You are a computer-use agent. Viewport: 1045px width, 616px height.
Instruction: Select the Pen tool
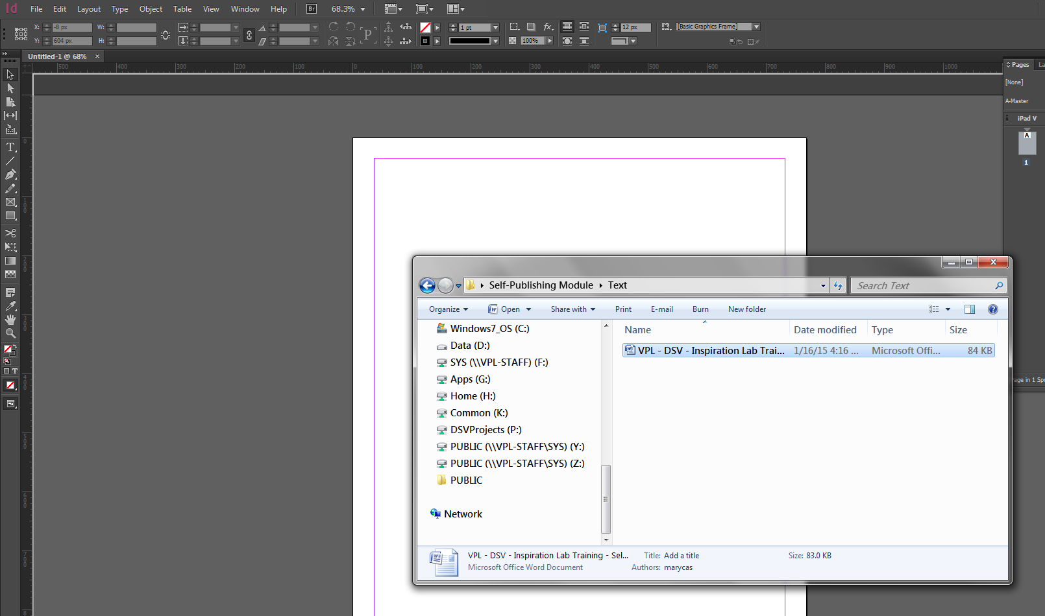tap(10, 174)
